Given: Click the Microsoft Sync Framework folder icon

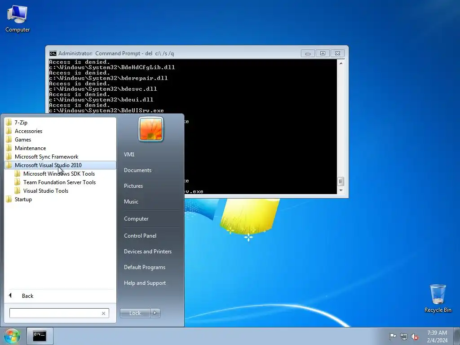Looking at the screenshot, I should tap(9, 156).
